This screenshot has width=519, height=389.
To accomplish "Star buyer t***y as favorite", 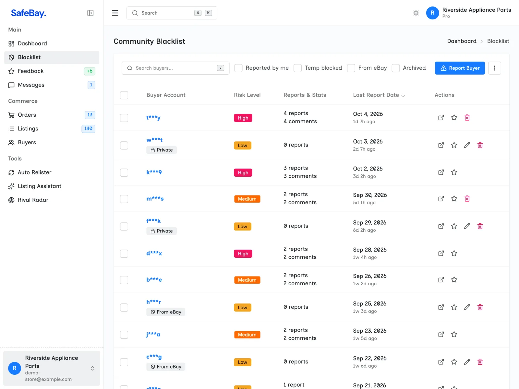I will (x=454, y=118).
